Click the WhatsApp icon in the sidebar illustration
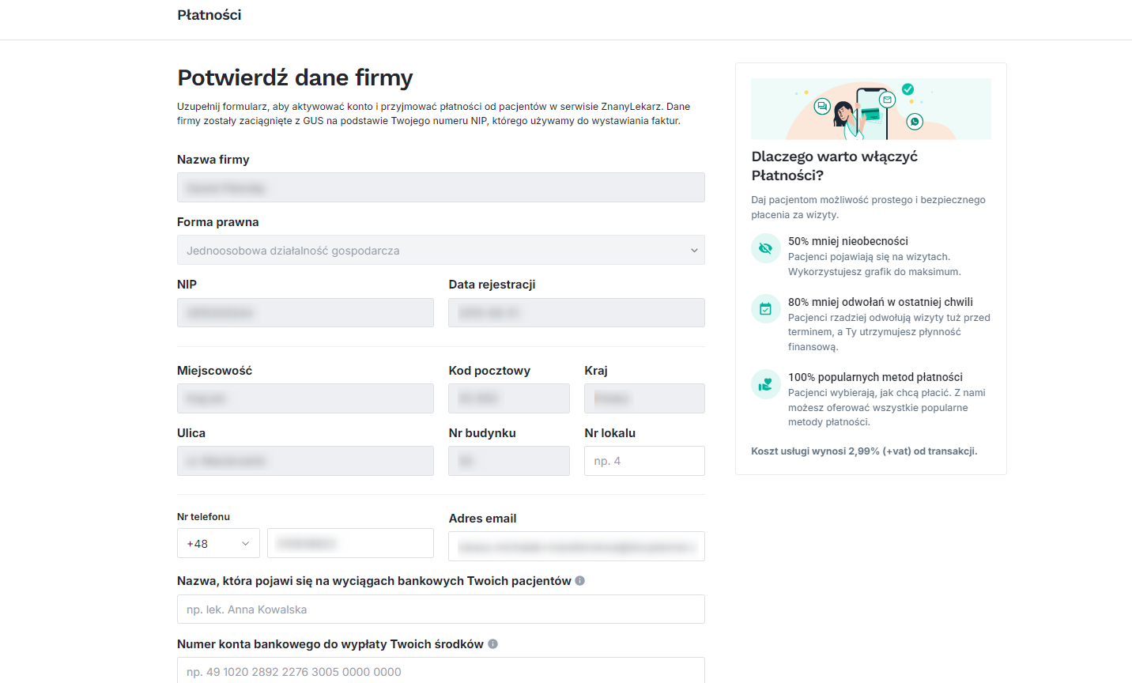The height and width of the screenshot is (683, 1132). click(915, 123)
